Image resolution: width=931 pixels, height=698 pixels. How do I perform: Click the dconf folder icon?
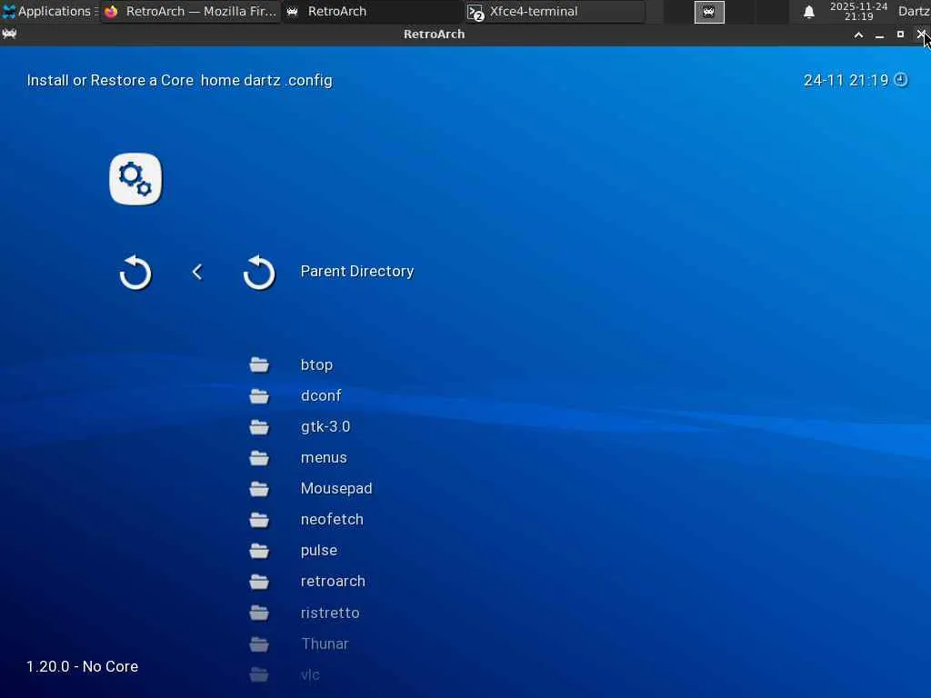259,396
